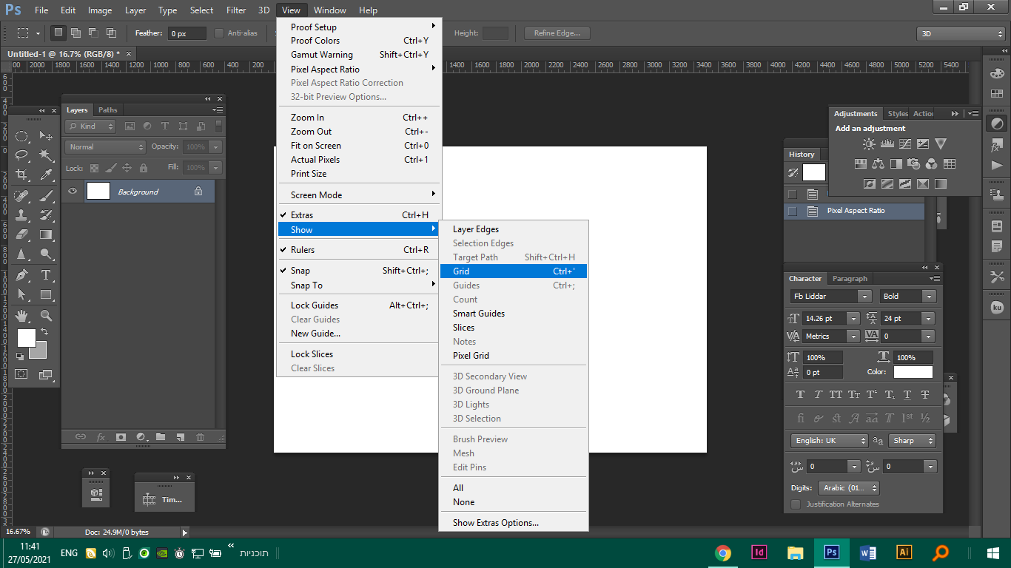Pick the Hand tool
This screenshot has height=568, width=1011.
[22, 316]
